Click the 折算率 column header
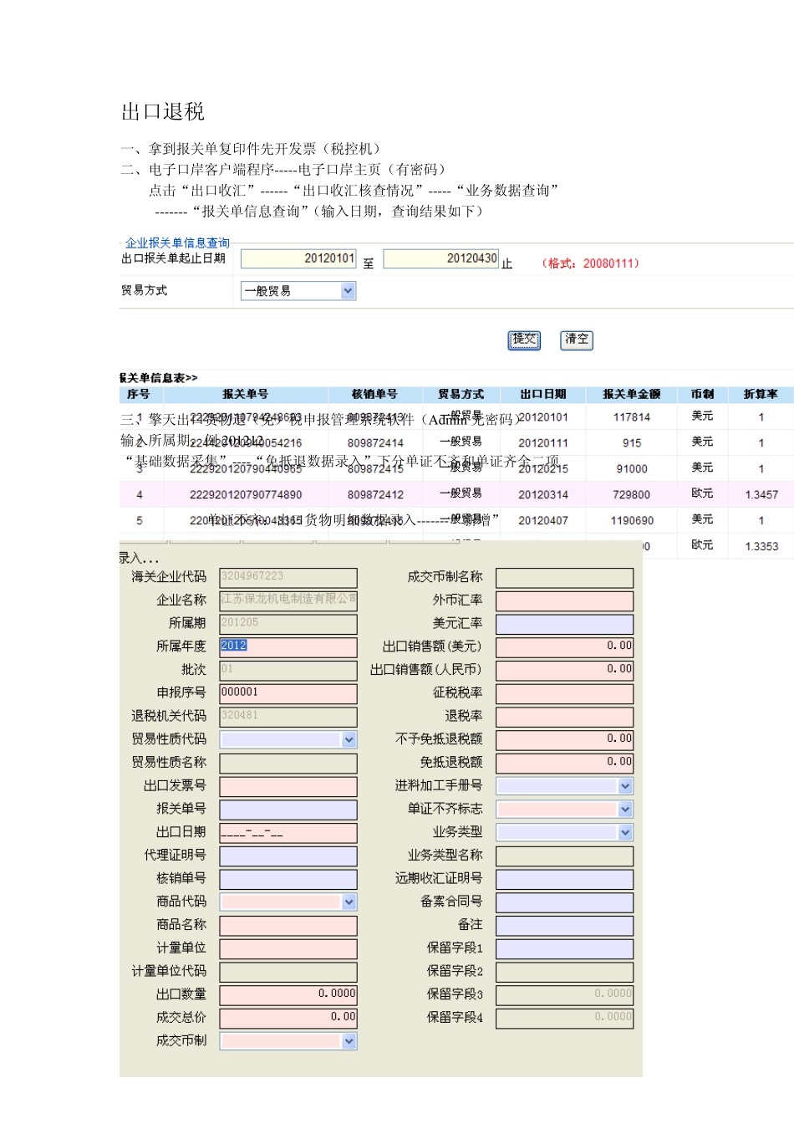Screen dimensions: 794x1124 pyautogui.click(x=760, y=394)
